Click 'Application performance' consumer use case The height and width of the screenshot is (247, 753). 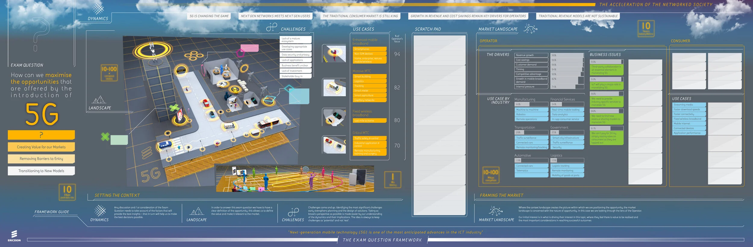tap(689, 133)
